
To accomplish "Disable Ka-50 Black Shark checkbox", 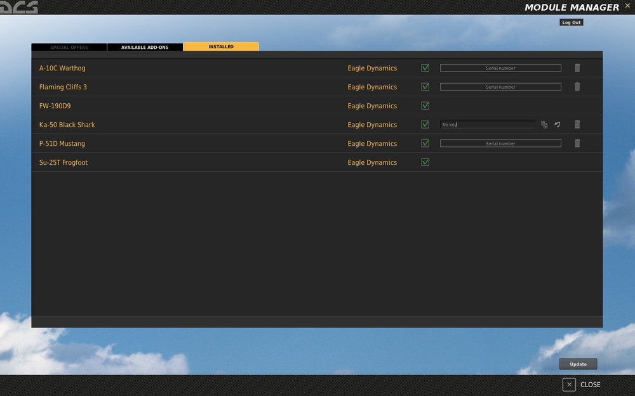I will (x=425, y=124).
